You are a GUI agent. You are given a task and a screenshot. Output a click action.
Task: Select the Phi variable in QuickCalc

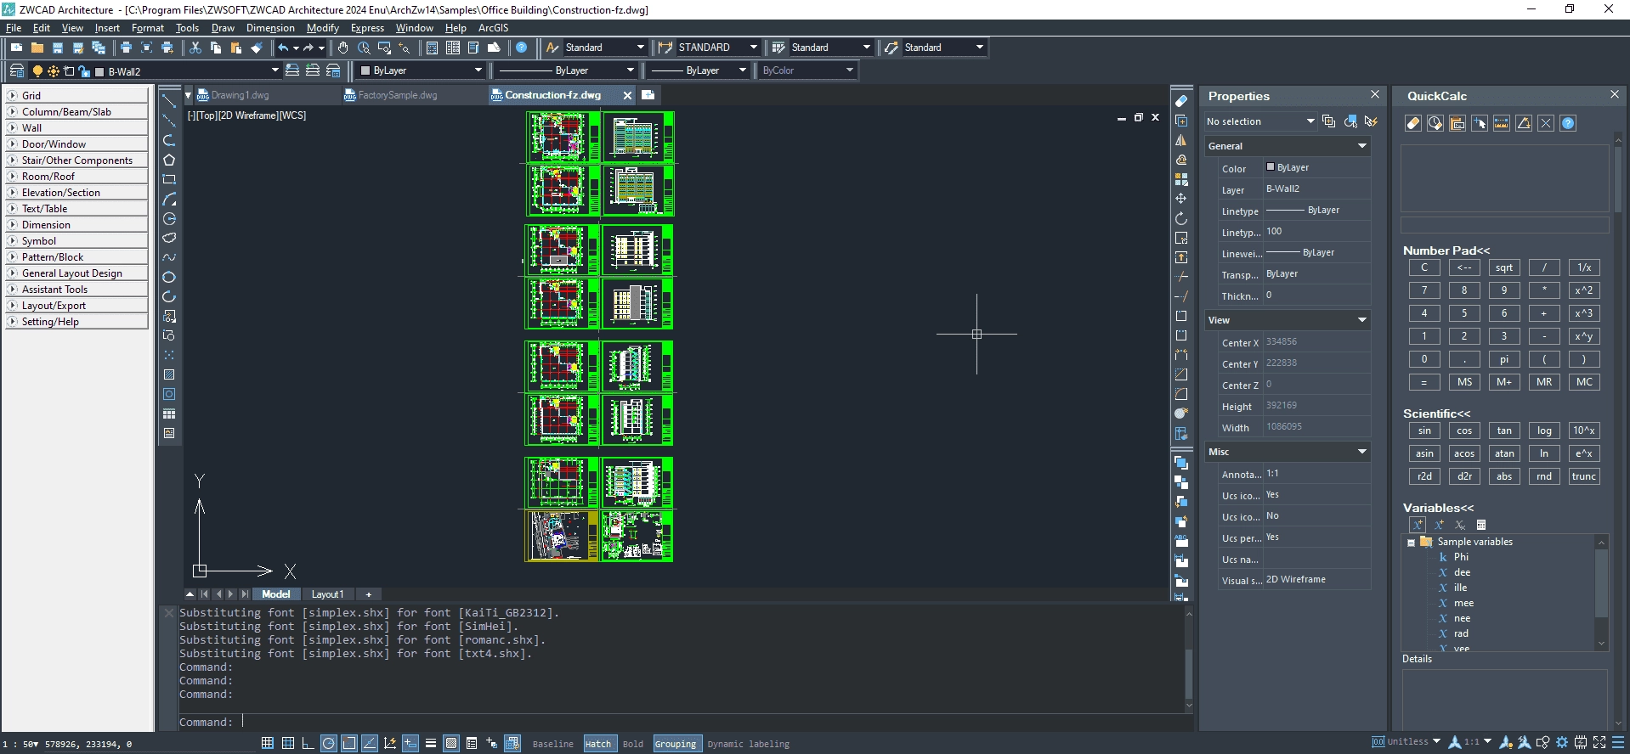pyautogui.click(x=1461, y=557)
